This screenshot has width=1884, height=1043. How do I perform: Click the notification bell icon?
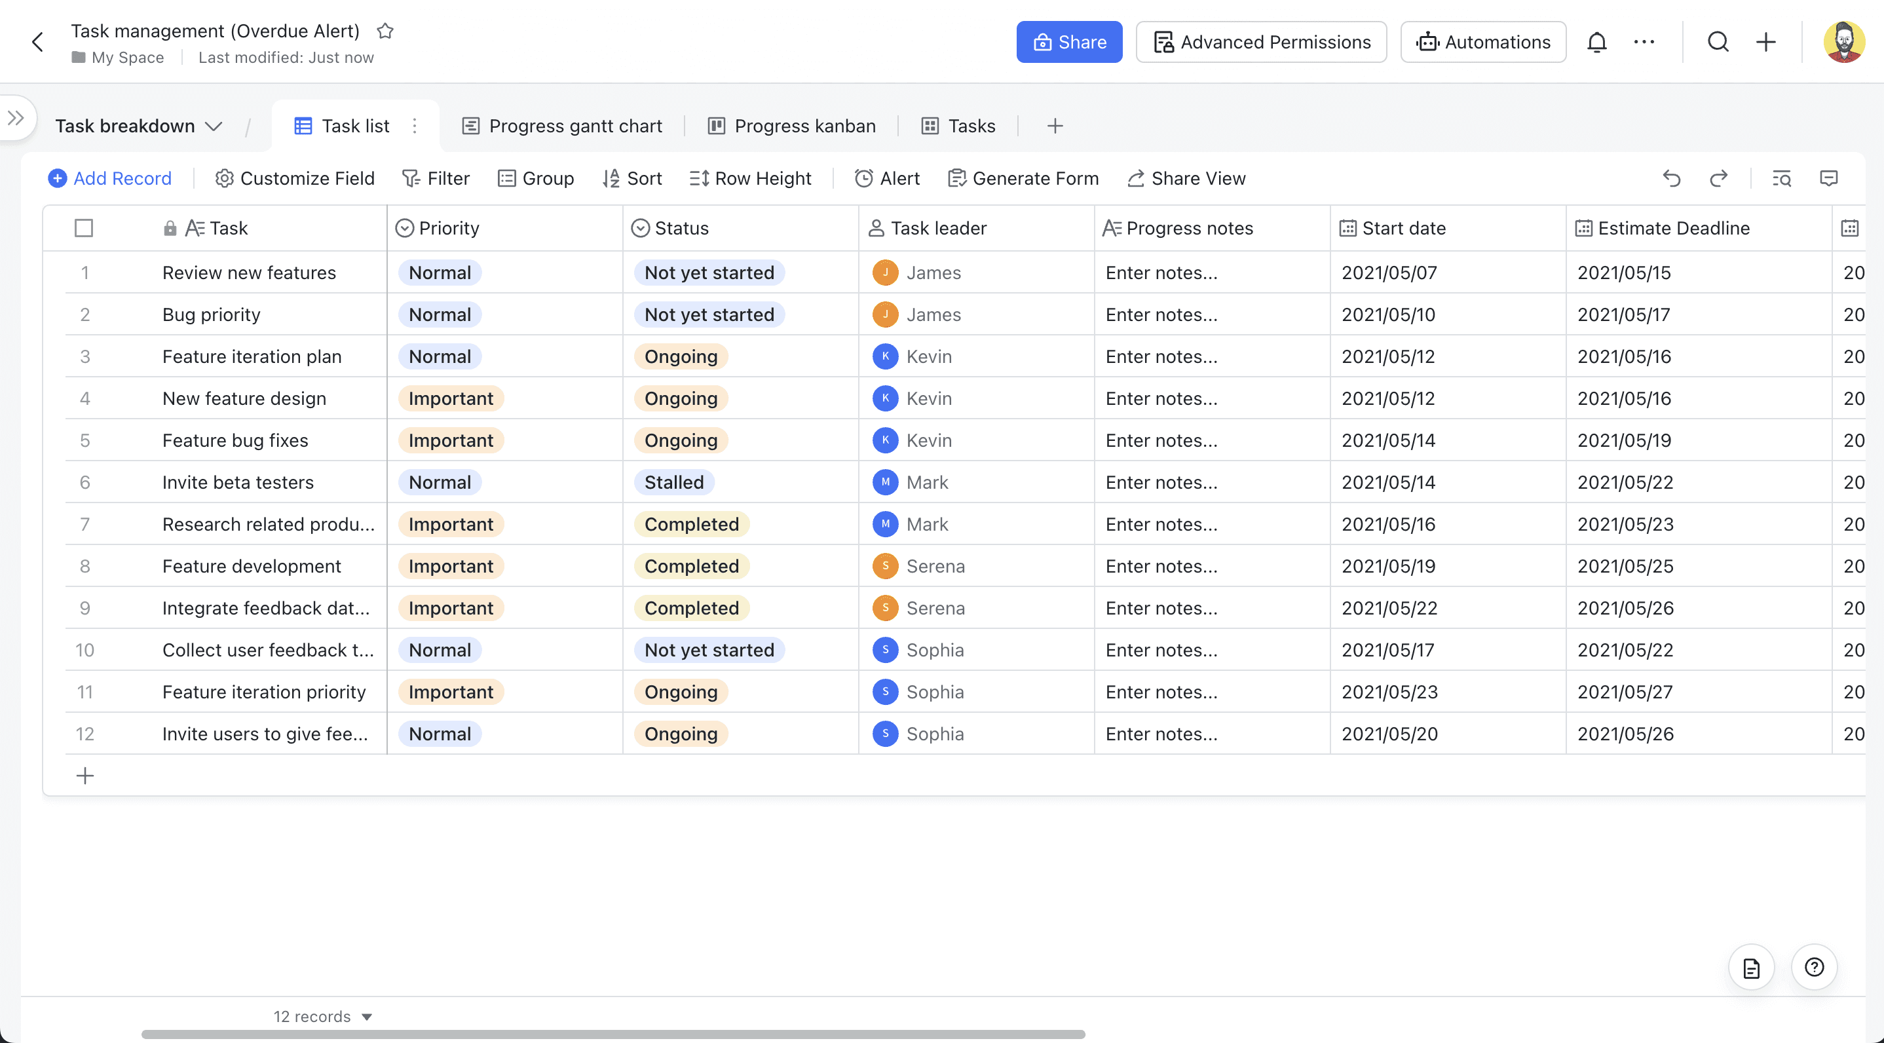pyautogui.click(x=1596, y=43)
